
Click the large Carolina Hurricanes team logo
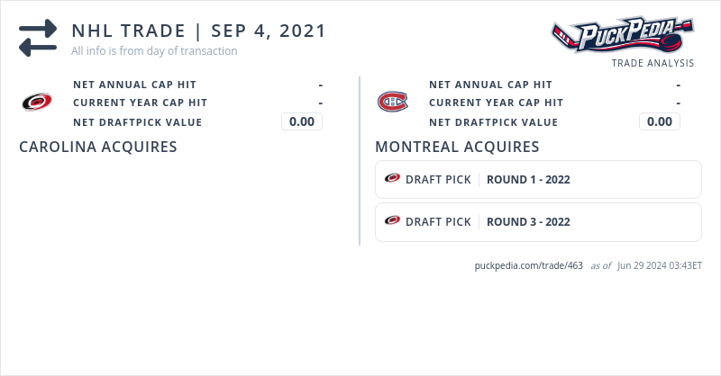pyautogui.click(x=37, y=102)
